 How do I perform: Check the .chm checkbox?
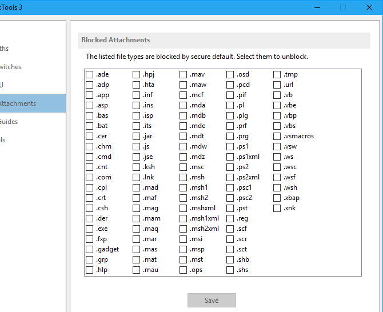coord(89,146)
